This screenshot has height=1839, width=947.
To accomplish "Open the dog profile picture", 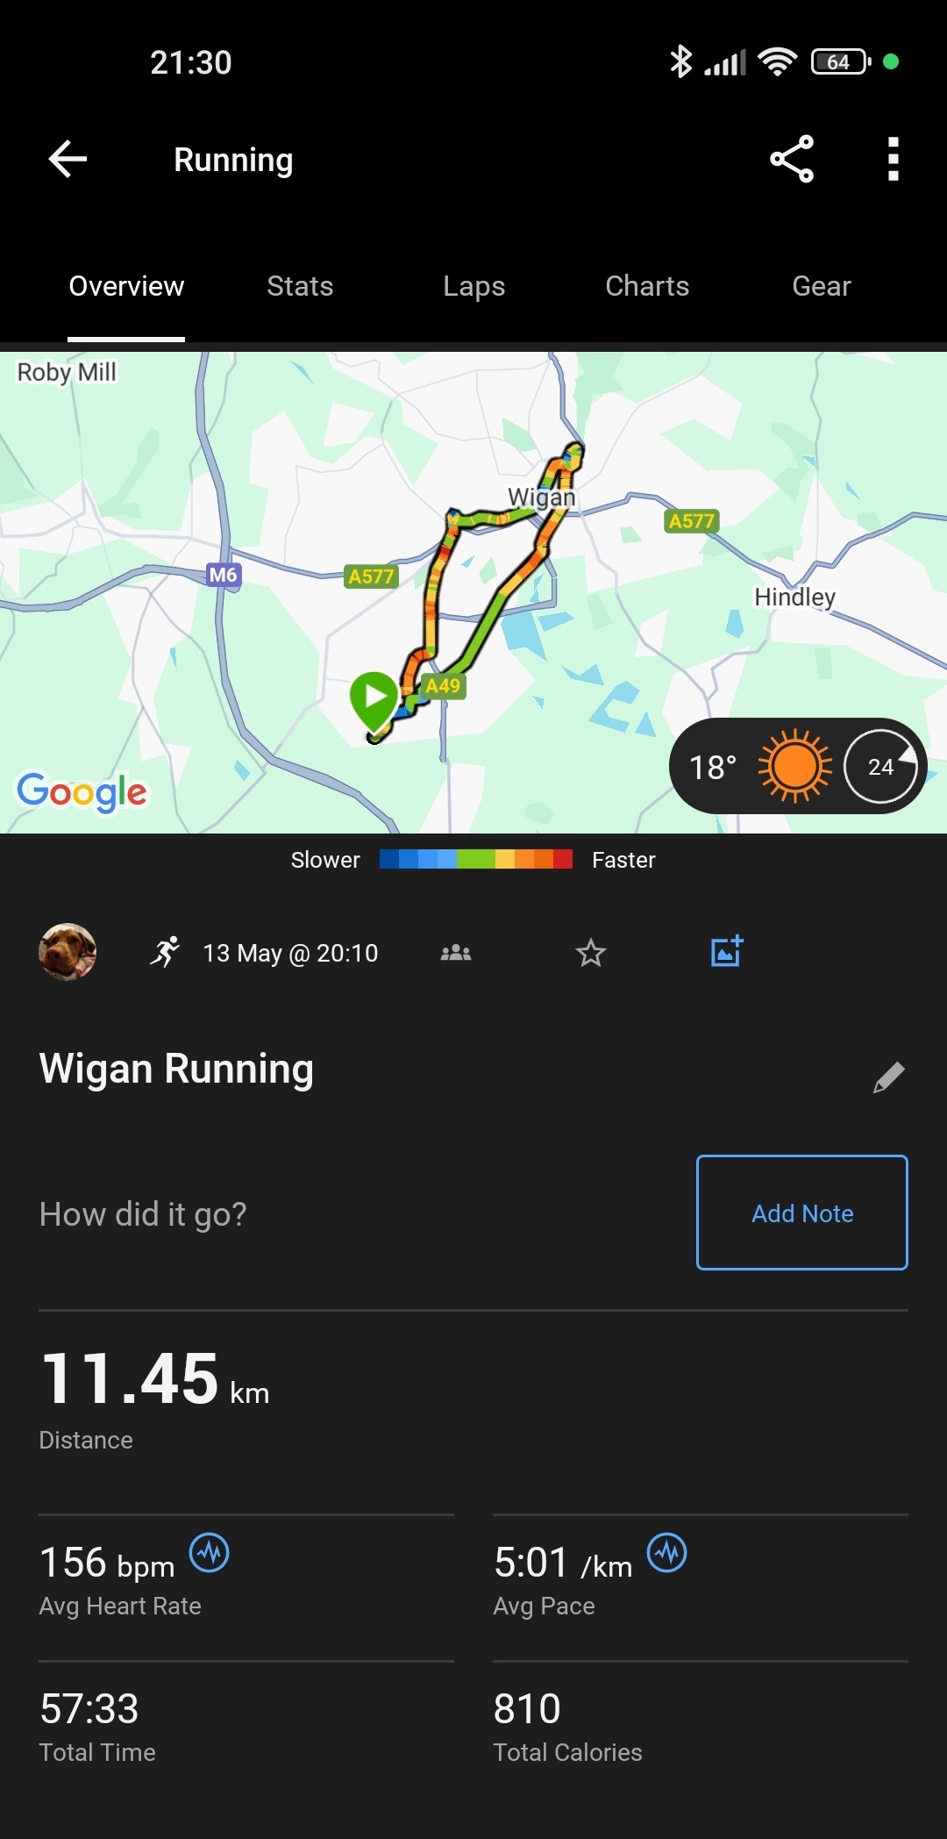I will (x=68, y=952).
